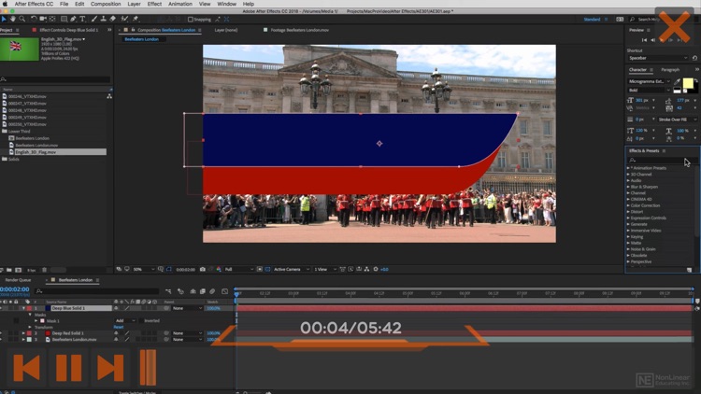Screen dimensions: 701x394
Task: Click the eyedropper in Character panel
Action: pyautogui.click(x=678, y=81)
